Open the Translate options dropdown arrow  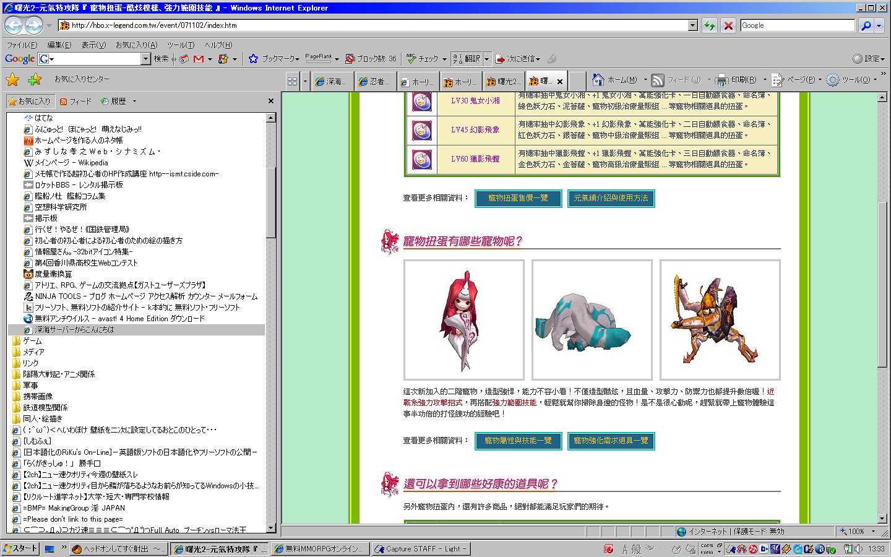coord(486,59)
